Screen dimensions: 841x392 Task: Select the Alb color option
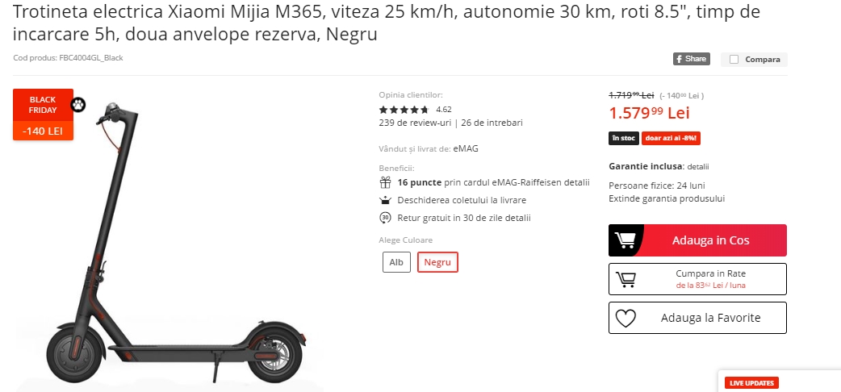(x=396, y=262)
